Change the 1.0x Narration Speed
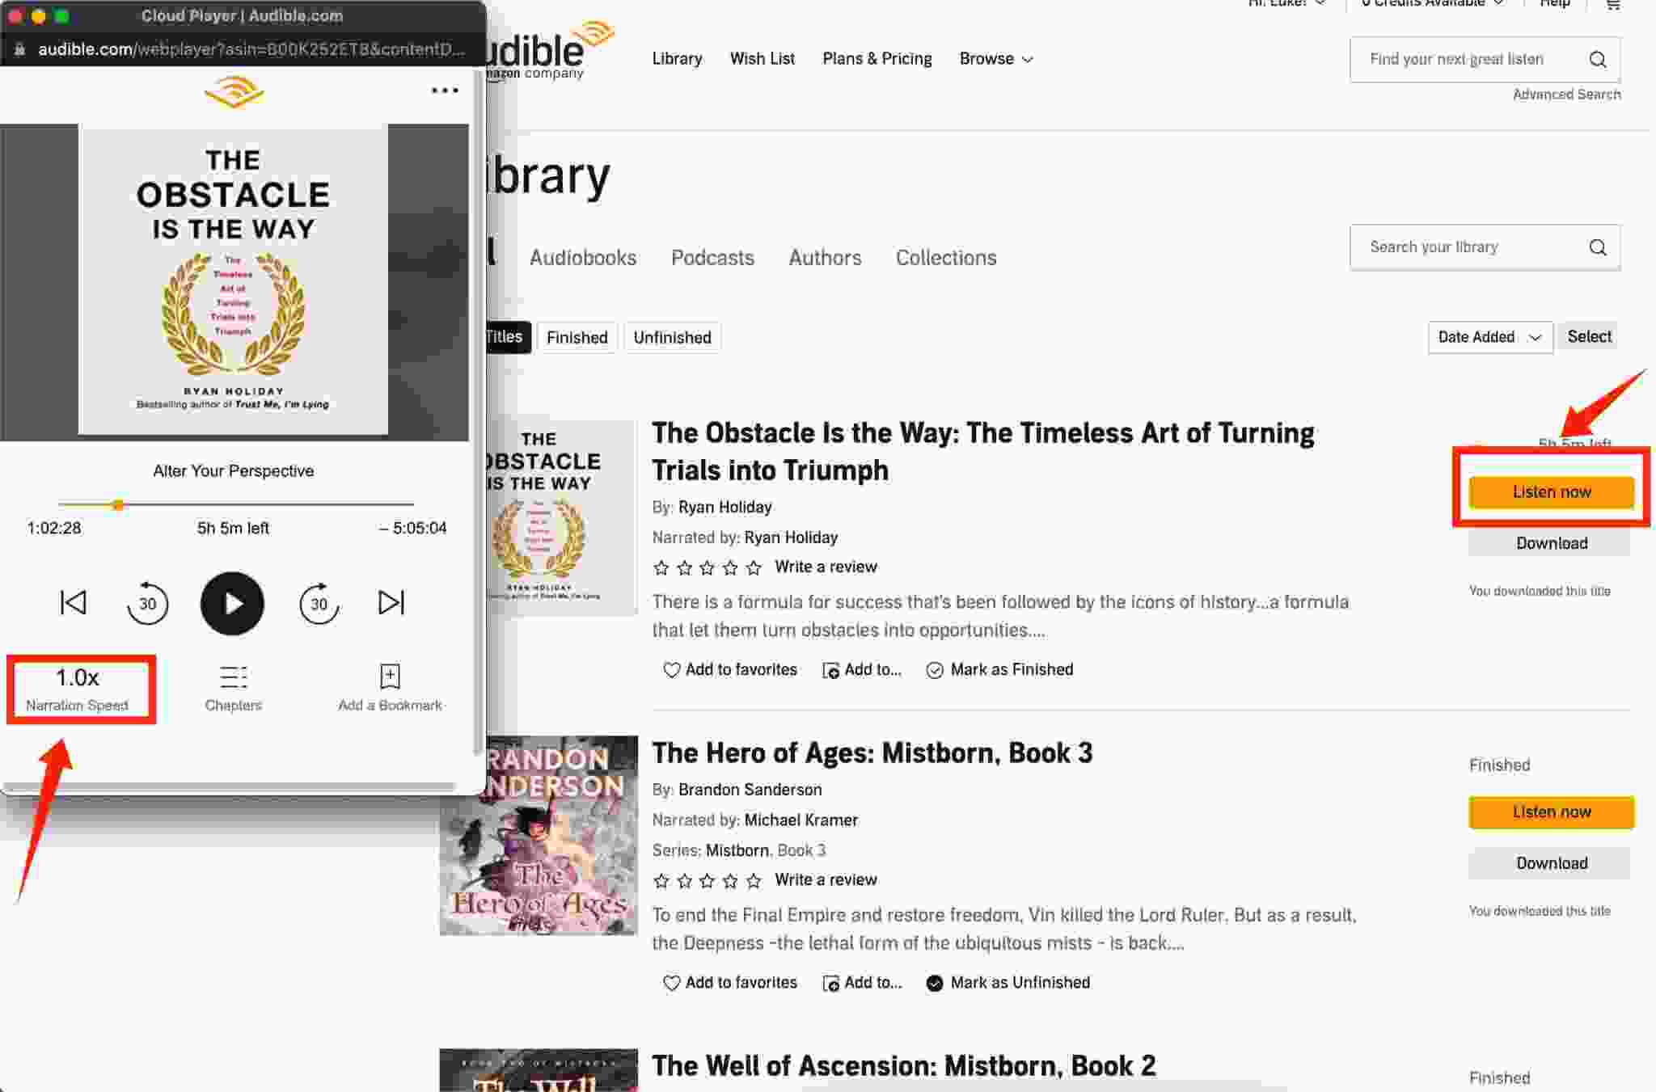1656x1092 pixels. pyautogui.click(x=78, y=689)
